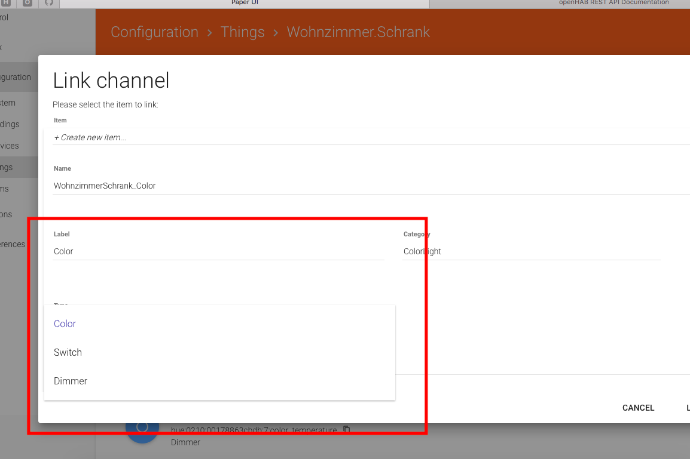The image size is (690, 459).
Task: Select Color in the Type dropdown list
Action: click(219, 324)
